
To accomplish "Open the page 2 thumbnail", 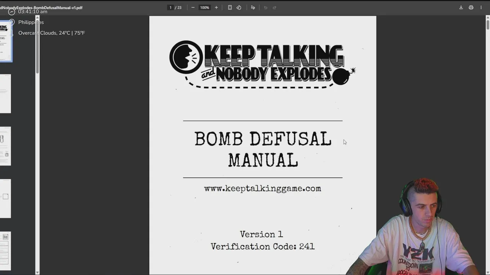I will [5, 94].
